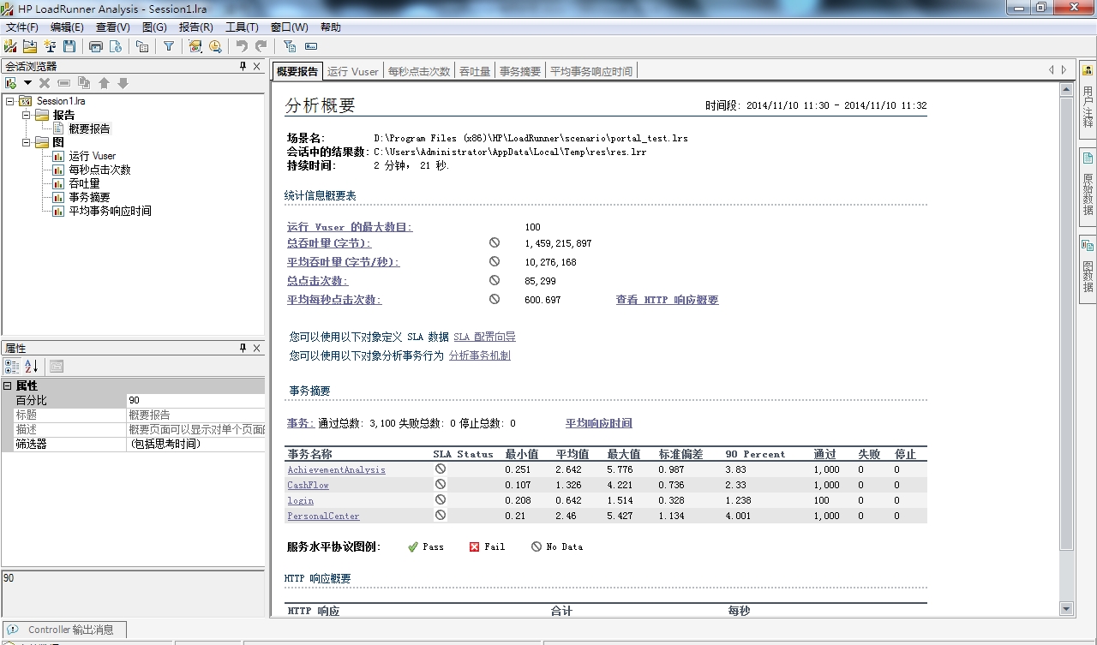The width and height of the screenshot is (1097, 645).
Task: Click the 总吞吐量(字节) statistic link
Action: click(x=329, y=243)
